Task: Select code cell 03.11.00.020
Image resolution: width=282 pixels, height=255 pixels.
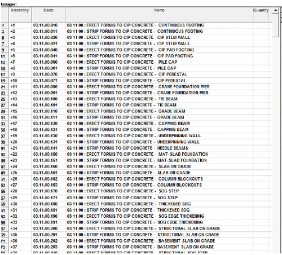Action: coord(45,37)
